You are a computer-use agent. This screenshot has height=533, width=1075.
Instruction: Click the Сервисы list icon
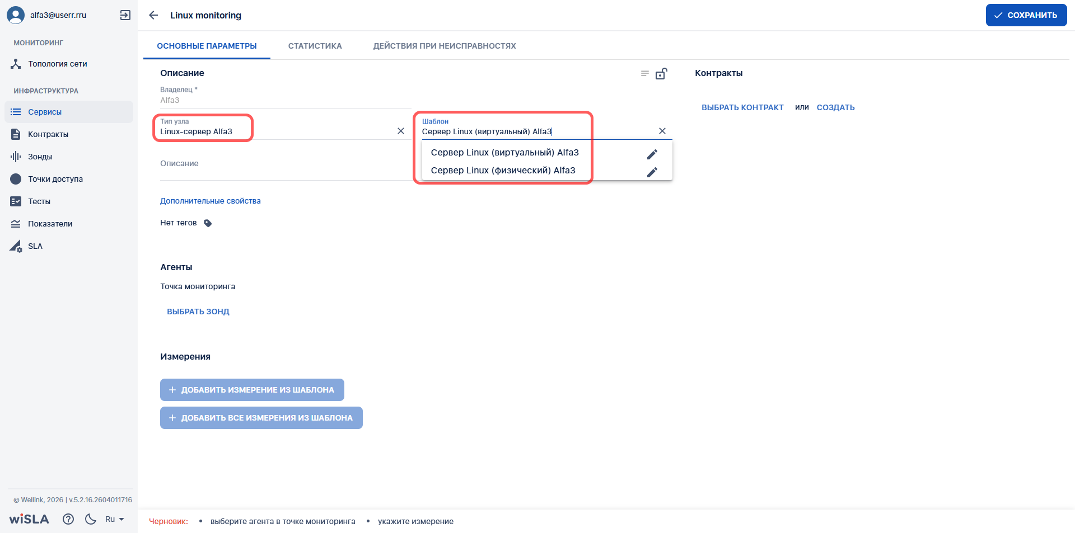16,112
